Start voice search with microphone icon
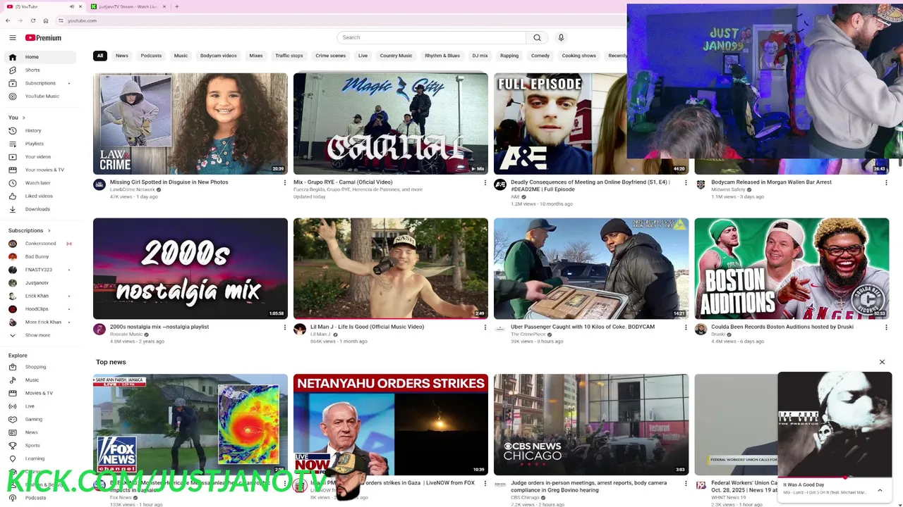The width and height of the screenshot is (903, 507). click(561, 37)
